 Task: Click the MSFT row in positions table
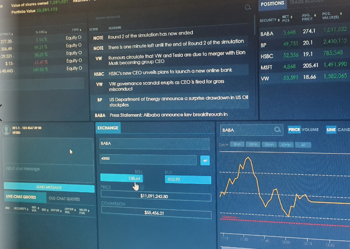pyautogui.click(x=304, y=66)
